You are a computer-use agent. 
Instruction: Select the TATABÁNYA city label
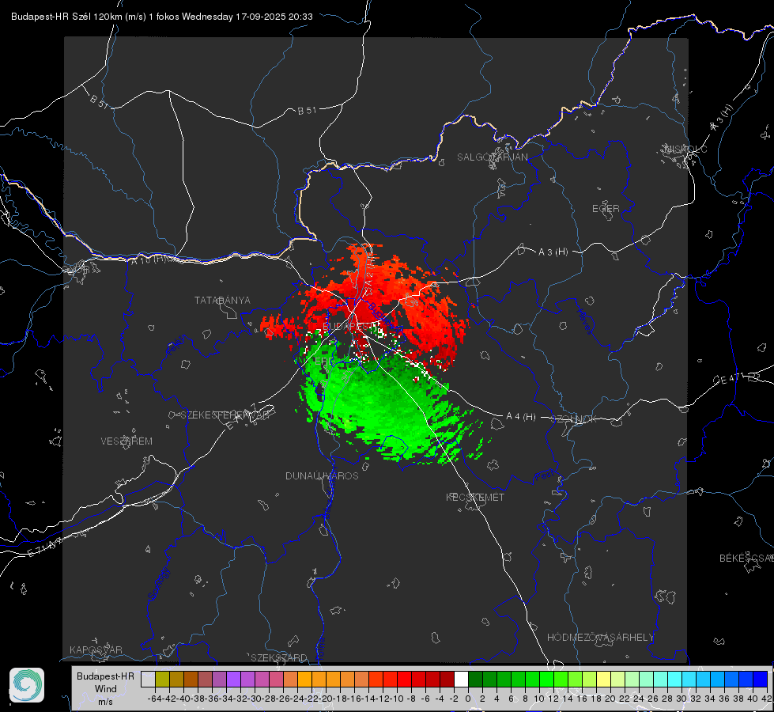[x=222, y=301]
